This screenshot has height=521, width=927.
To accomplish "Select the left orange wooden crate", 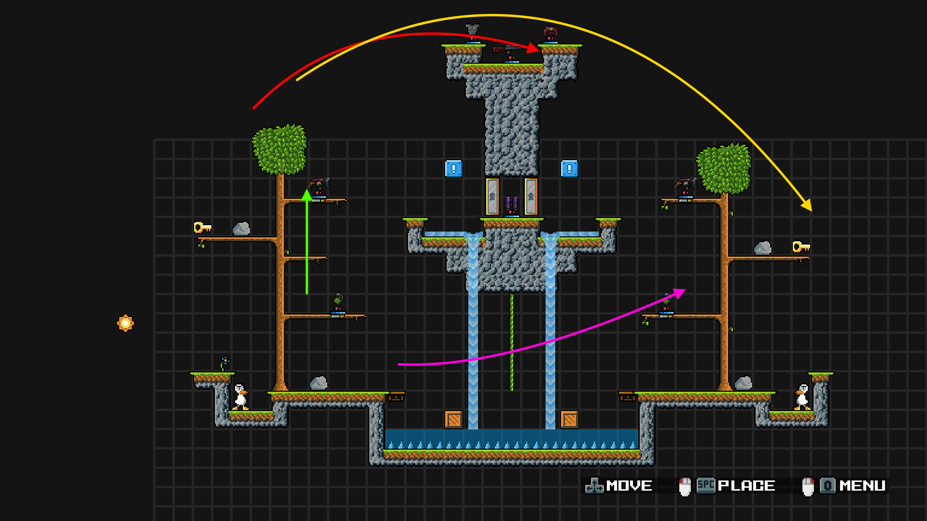I will pos(453,420).
